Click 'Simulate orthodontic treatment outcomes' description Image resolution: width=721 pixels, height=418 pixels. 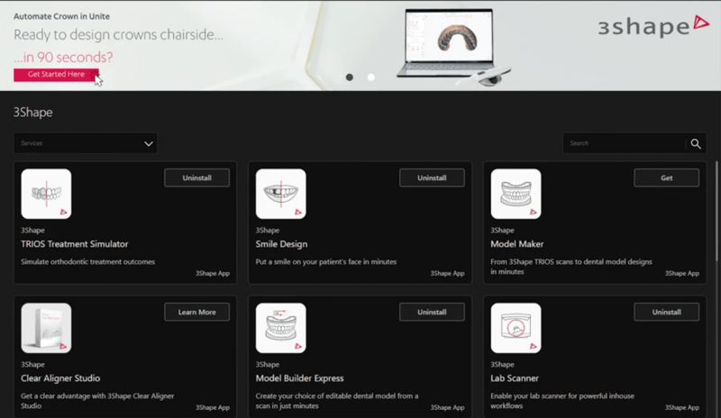click(x=87, y=261)
